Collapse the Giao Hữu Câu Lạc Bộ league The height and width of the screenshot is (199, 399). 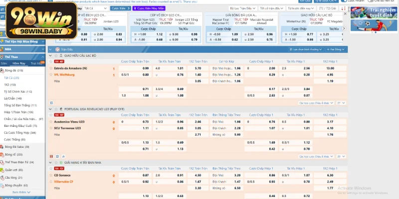50,56
